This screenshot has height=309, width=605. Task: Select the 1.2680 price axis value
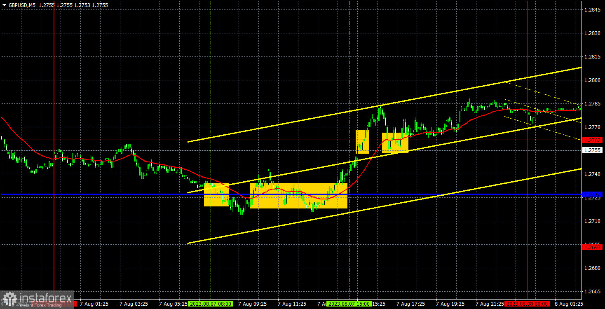[593, 268]
